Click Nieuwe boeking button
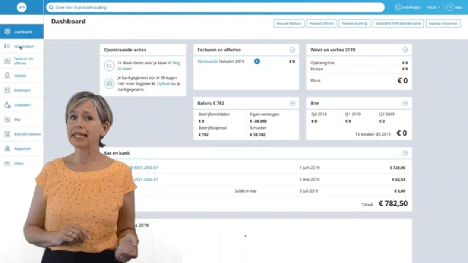This screenshot has width=468, height=263. click(x=354, y=23)
